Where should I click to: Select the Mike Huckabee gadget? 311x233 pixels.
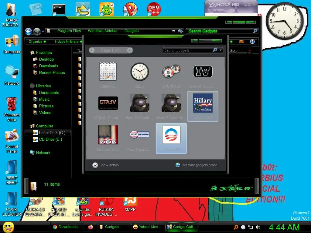140,134
